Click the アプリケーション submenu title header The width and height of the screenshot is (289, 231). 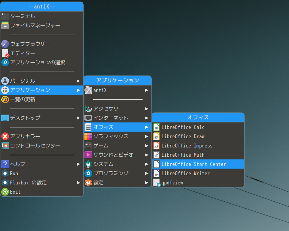pyautogui.click(x=118, y=80)
